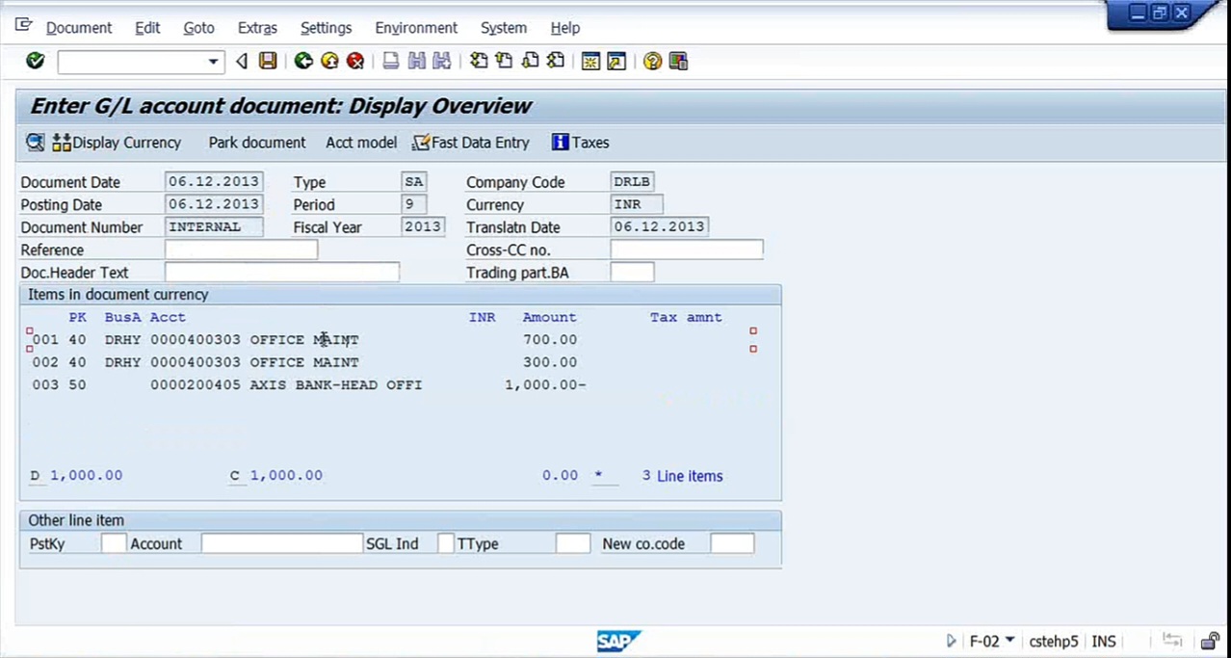The height and width of the screenshot is (658, 1231).
Task: Click the Type field showing SA
Action: [x=414, y=181]
